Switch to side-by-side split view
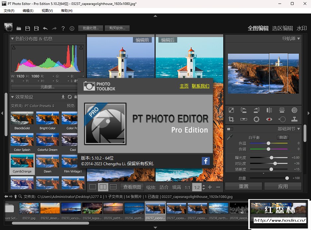 pyautogui.click(x=103, y=187)
